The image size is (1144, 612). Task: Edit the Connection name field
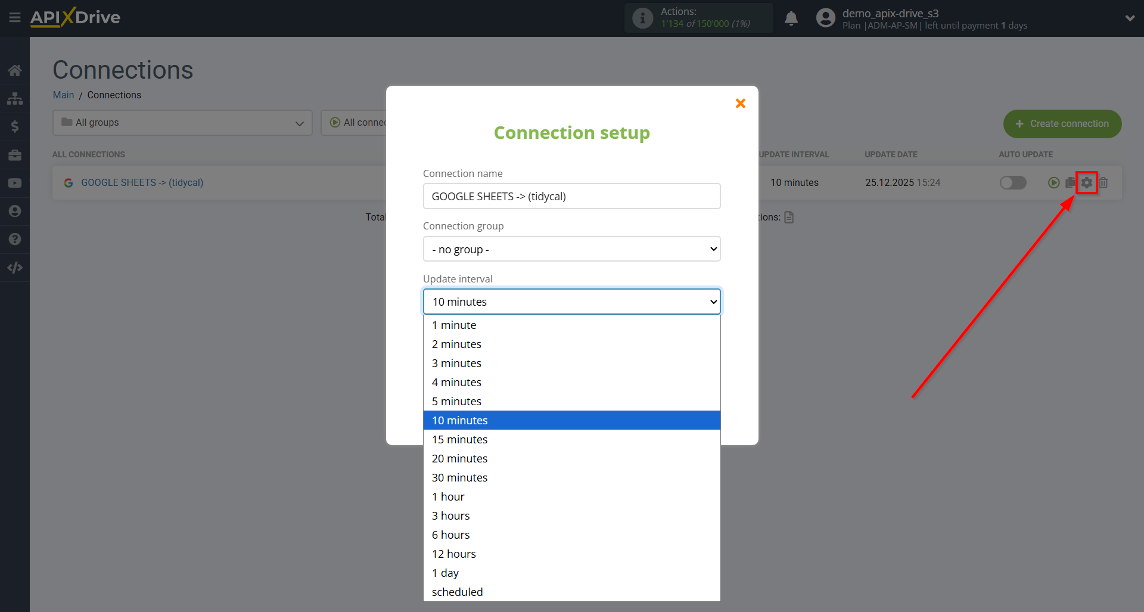571,196
